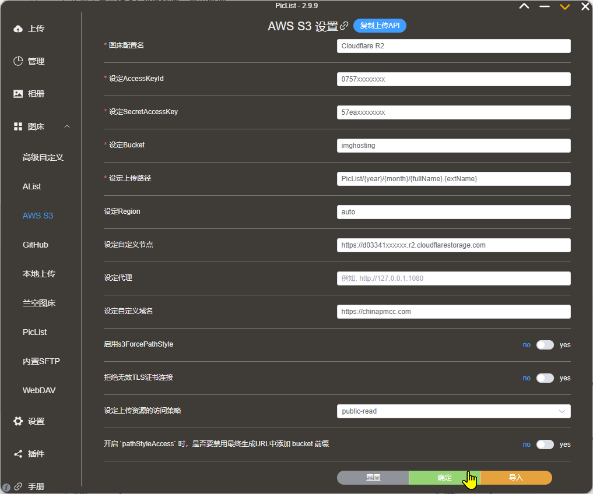593x494 pixels.
Task: Open the public-read access policy dropdown
Action: point(454,411)
